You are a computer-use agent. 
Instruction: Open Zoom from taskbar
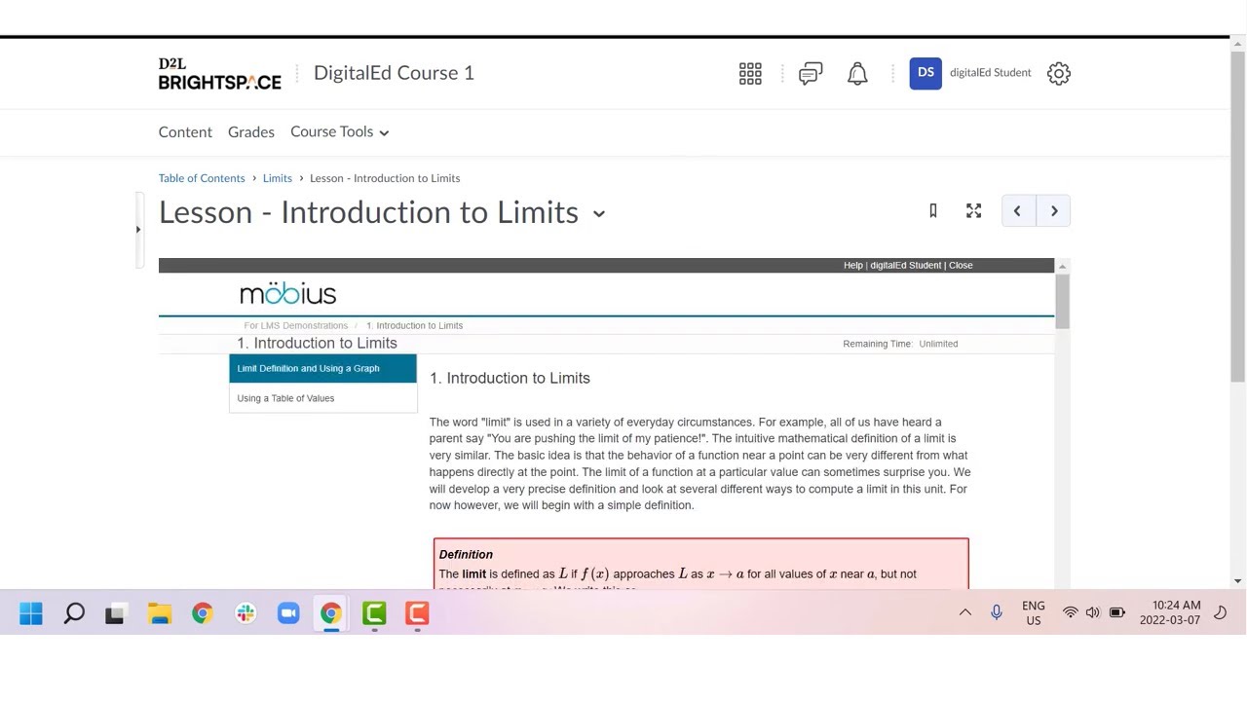pos(288,613)
